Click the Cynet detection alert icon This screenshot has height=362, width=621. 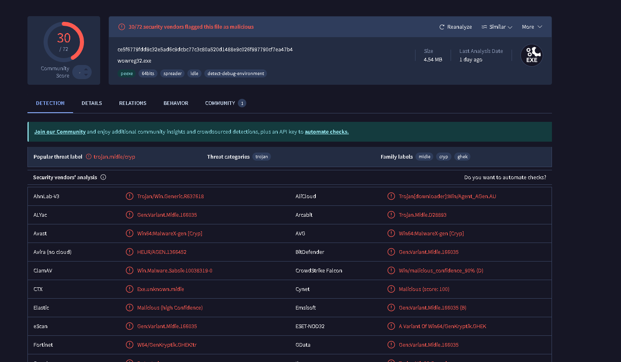point(391,289)
